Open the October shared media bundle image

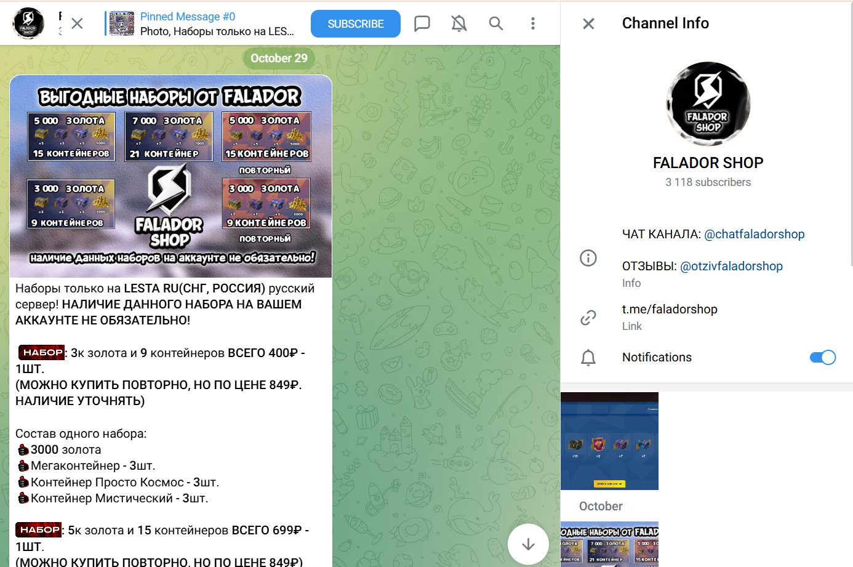tap(609, 544)
